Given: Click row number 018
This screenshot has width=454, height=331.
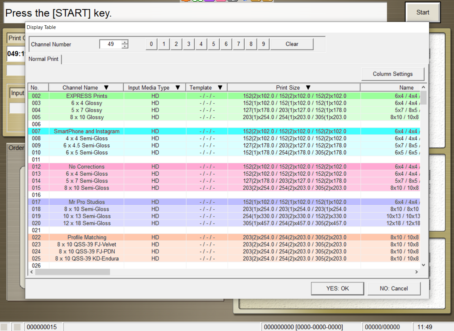Looking at the screenshot, I should coord(36,209).
